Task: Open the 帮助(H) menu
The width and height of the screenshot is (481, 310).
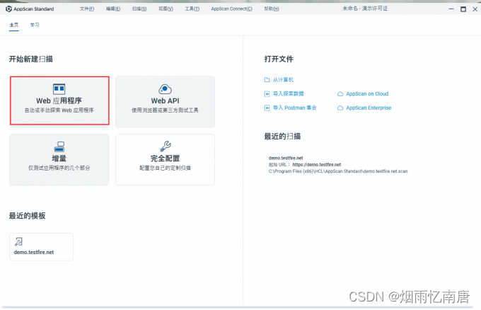Action: 272,9
